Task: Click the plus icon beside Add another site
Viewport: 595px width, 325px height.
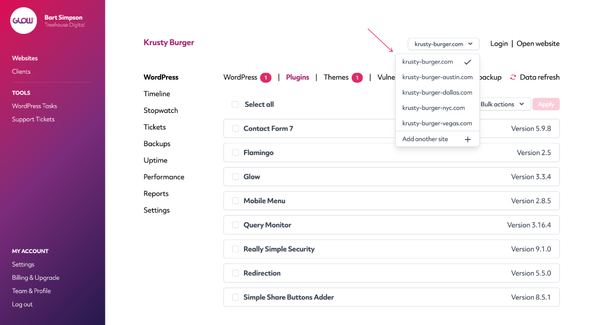Action: [x=468, y=140]
